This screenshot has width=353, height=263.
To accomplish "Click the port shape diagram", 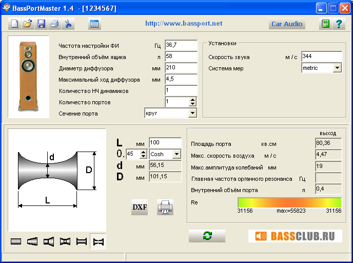I will pos(57,180).
